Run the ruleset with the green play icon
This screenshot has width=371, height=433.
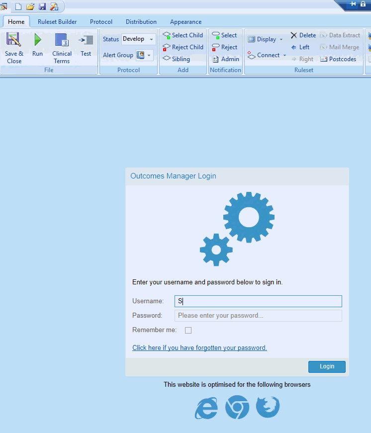(x=37, y=41)
